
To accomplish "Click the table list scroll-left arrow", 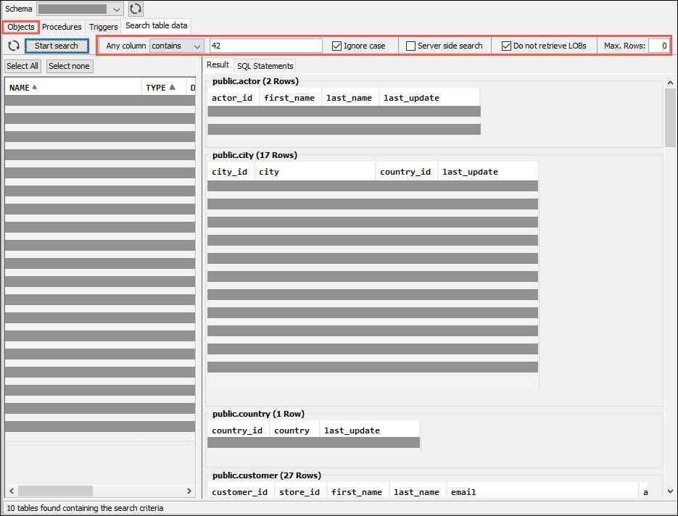I will coord(9,491).
